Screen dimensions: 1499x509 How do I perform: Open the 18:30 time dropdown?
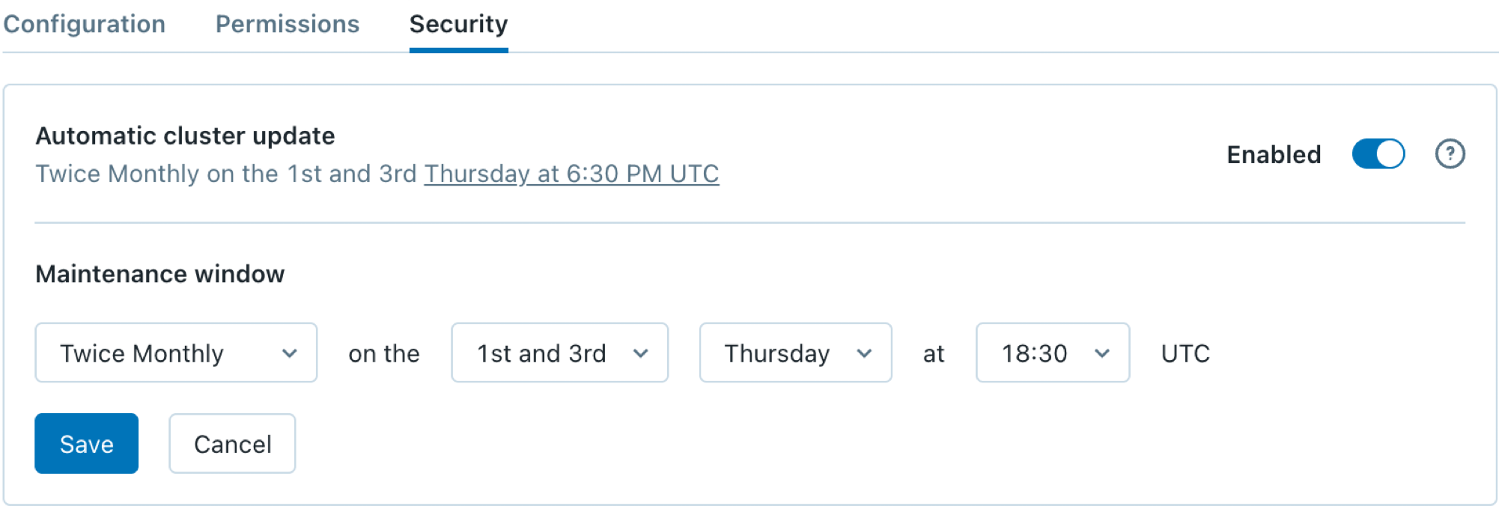tap(1051, 353)
